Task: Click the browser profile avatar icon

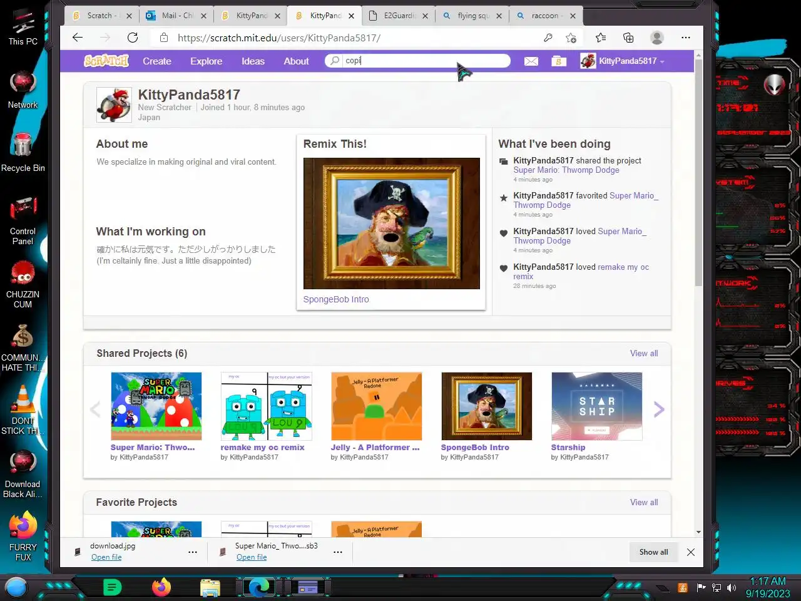Action: coord(657,38)
